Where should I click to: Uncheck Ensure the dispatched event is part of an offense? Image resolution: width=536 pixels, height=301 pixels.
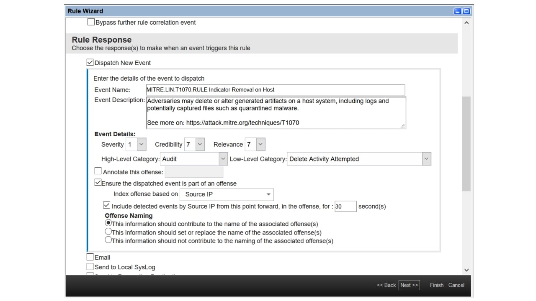pos(98,182)
